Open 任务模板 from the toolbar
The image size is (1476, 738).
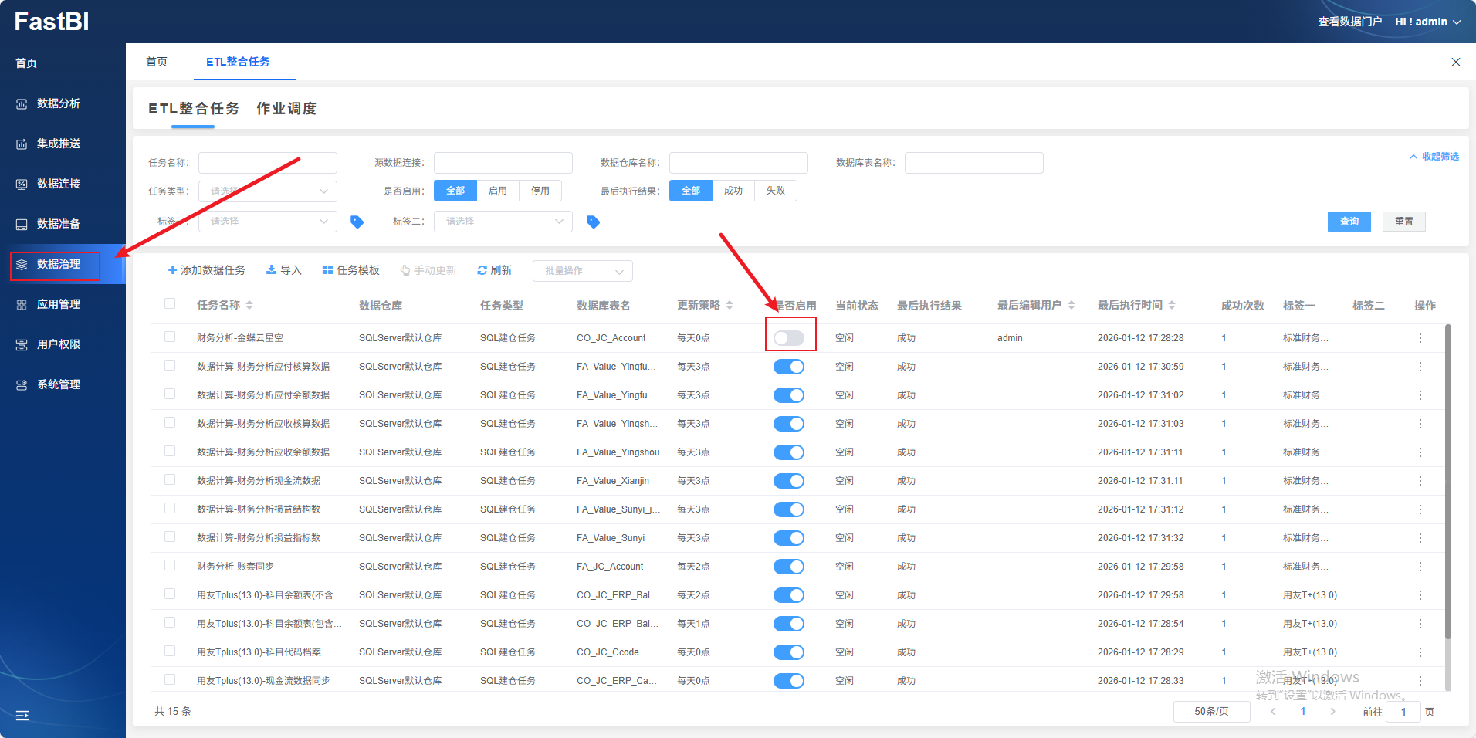[350, 270]
